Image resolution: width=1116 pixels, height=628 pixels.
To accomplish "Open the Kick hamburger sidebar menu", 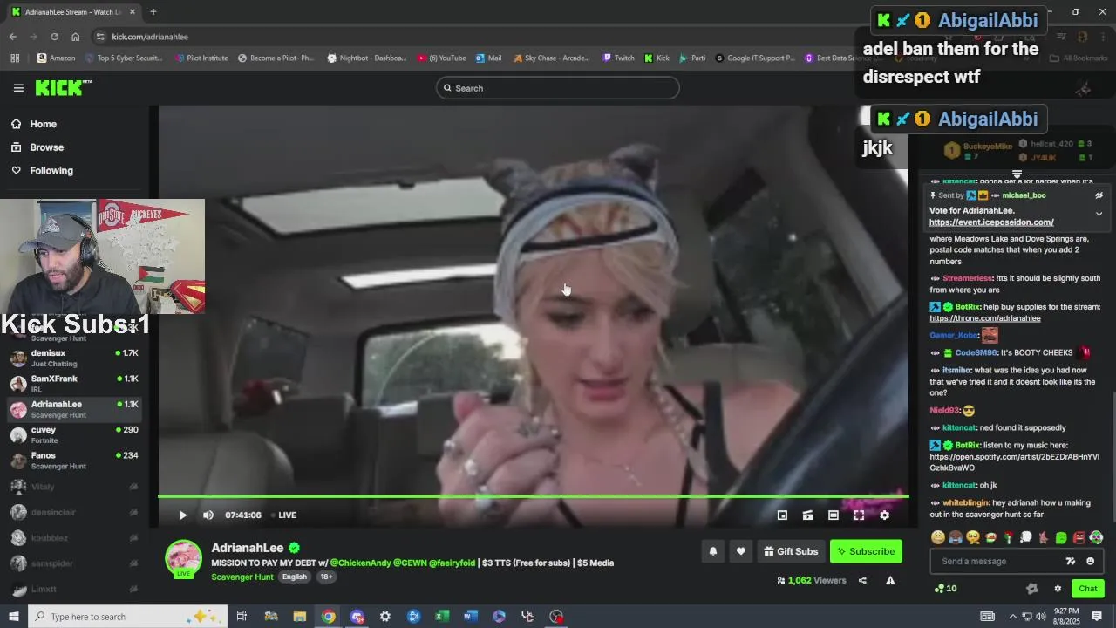I will (x=18, y=88).
